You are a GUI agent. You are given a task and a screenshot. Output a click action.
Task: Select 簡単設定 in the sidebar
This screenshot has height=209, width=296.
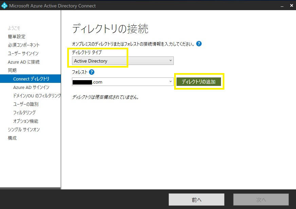pos(17,37)
